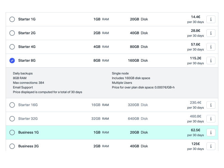Click the selected Starter 8G radio
Image resolution: width=224 pixels, height=168 pixels.
tap(12, 60)
